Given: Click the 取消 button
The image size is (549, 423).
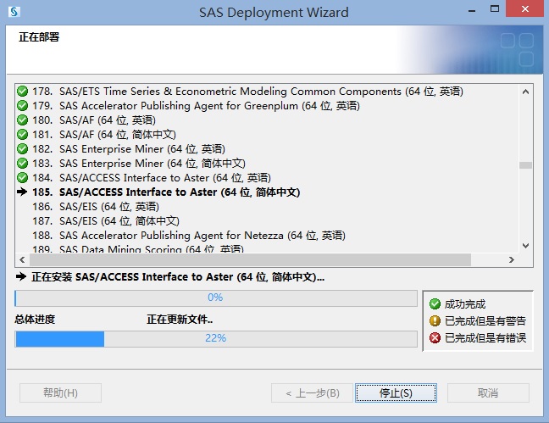Looking at the screenshot, I should click(488, 392).
